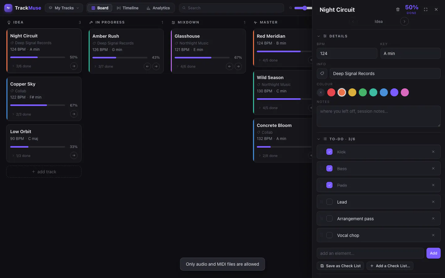The height and width of the screenshot is (278, 445).
Task: Collapse the To-Do section
Action: [319, 139]
